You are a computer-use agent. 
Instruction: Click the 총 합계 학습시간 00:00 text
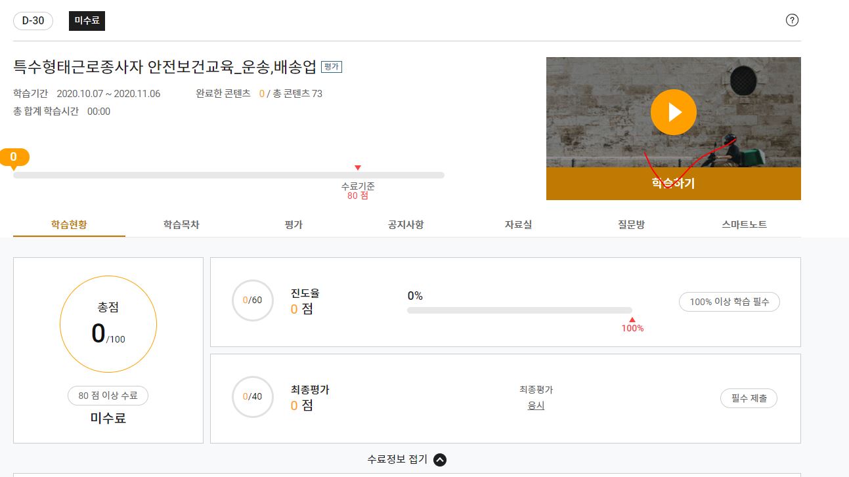62,112
